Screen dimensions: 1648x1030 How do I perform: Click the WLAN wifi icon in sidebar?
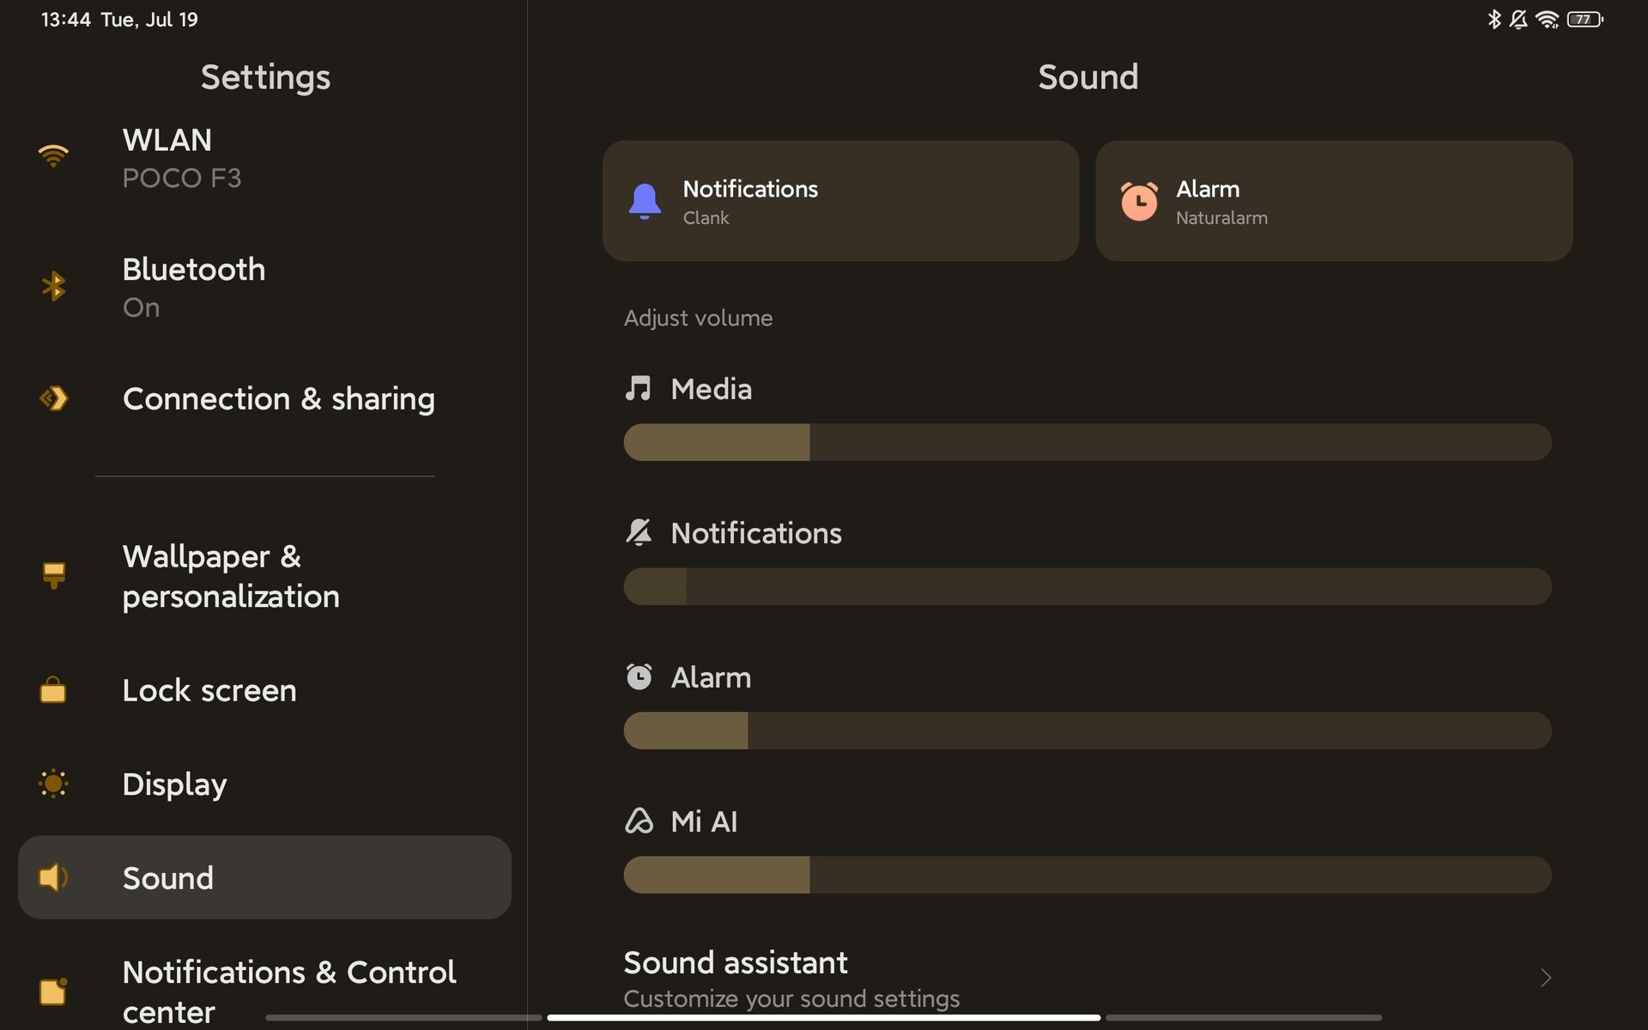(53, 156)
